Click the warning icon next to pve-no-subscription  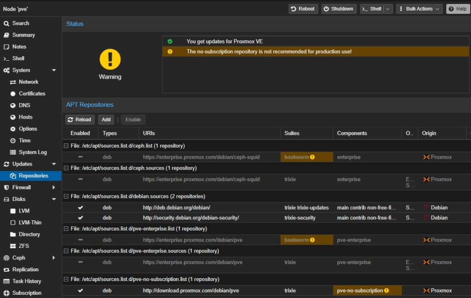386,291
